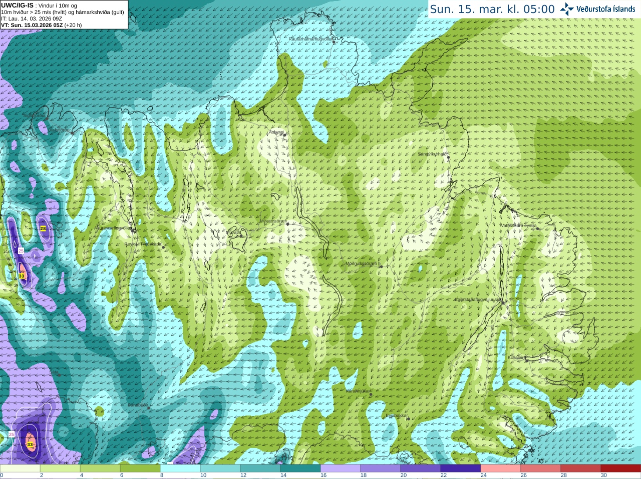Select the 22–24 m/s dark indigo swatch
This screenshot has width=641, height=479.
click(x=461, y=468)
